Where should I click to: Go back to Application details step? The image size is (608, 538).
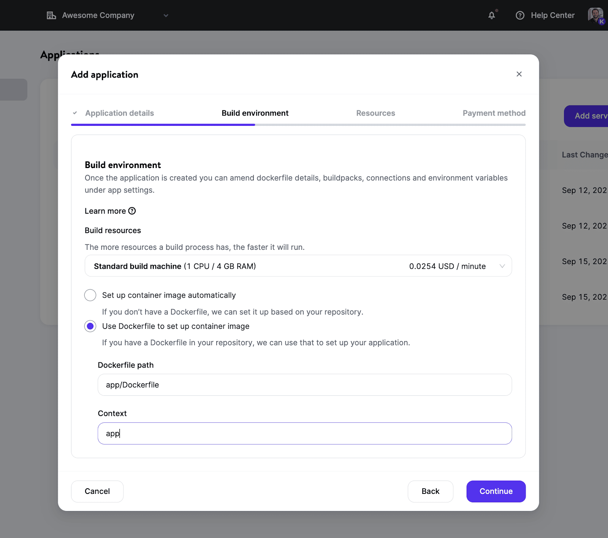point(119,113)
